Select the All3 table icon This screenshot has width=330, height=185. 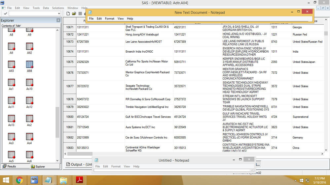point(11,65)
